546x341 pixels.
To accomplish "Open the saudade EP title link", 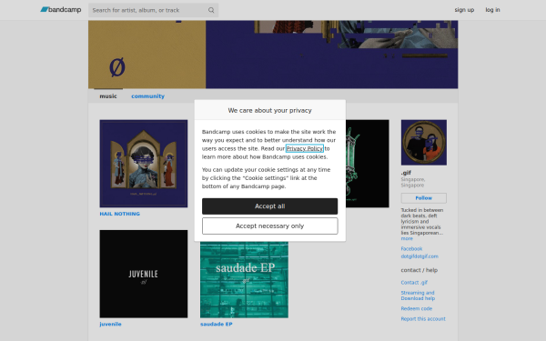I will pyautogui.click(x=217, y=324).
